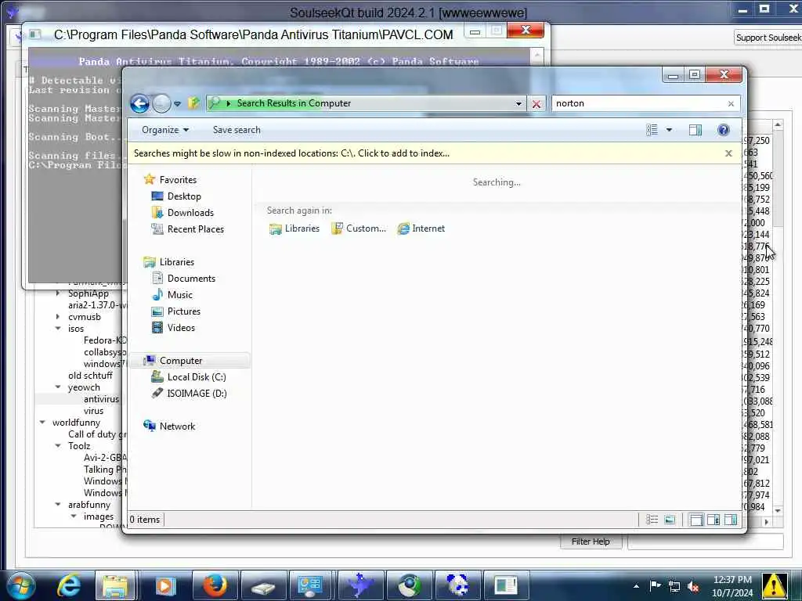Select the first pane layout icon in the status bar
Image resolution: width=802 pixels, height=601 pixels.
696,520
